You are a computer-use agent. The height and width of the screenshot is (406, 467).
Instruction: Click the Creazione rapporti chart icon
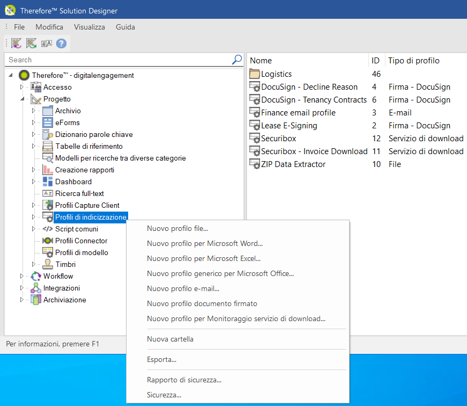48,170
